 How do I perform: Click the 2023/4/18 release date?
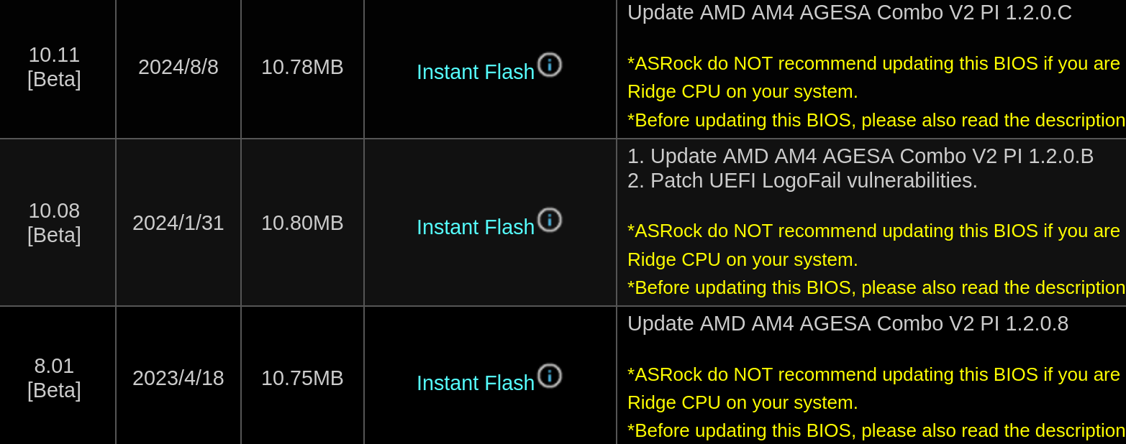click(178, 378)
